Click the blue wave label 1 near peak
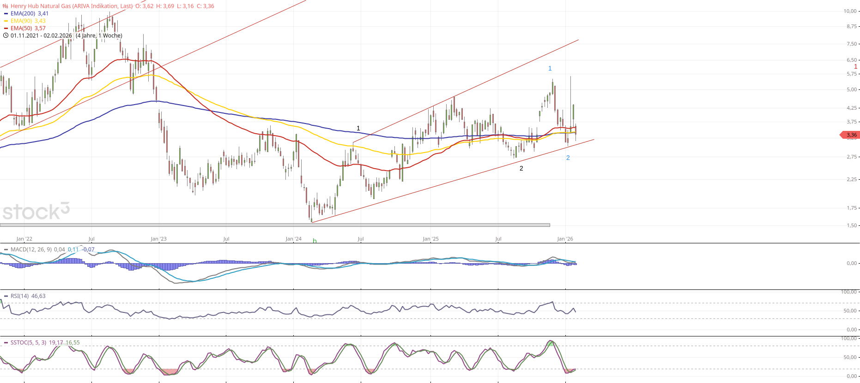This screenshot has width=860, height=383. tap(550, 68)
